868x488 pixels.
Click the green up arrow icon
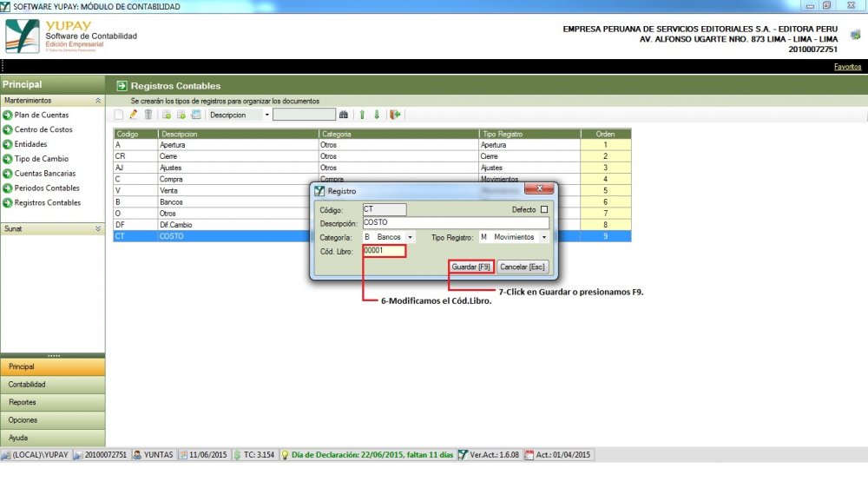pos(362,115)
